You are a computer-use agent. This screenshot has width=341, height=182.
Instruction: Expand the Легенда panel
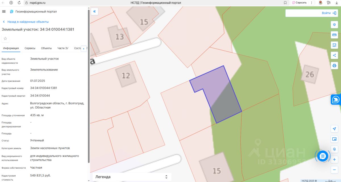point(132,177)
